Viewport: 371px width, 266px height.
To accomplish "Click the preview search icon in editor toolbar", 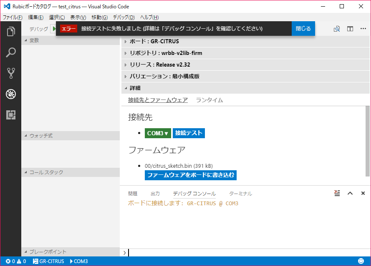I will click(337, 29).
